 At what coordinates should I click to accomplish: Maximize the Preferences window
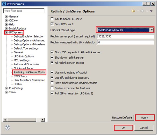(x=148, y=4)
